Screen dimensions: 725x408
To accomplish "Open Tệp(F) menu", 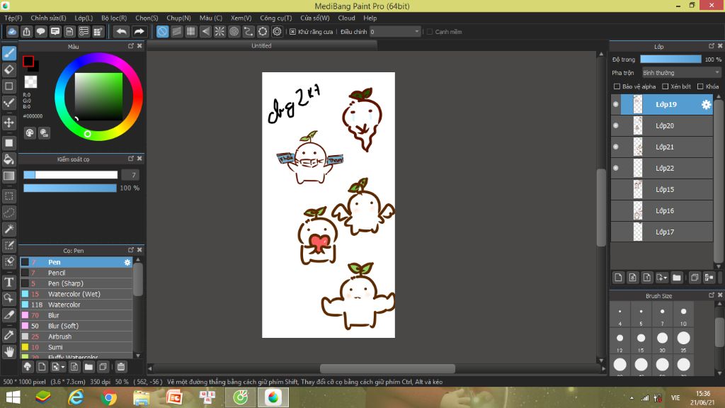I will point(13,18).
